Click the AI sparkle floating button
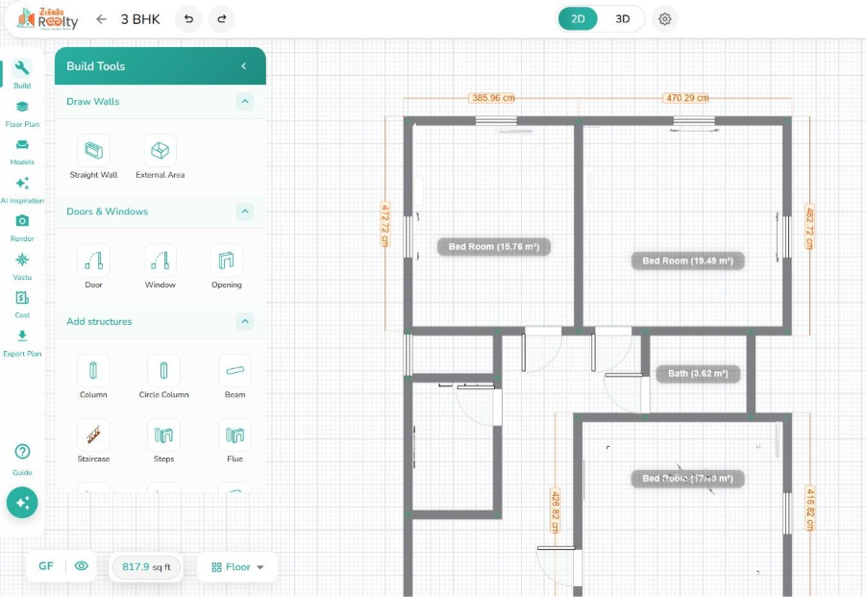This screenshot has height=597, width=866. coord(22,503)
